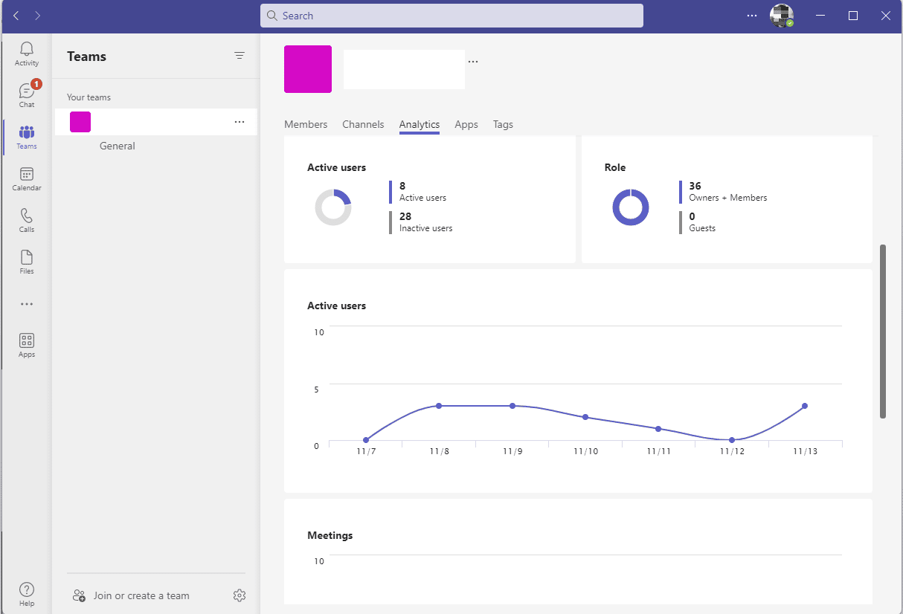Click inside the Search bar
Screen dimensions: 903x614
452,15
